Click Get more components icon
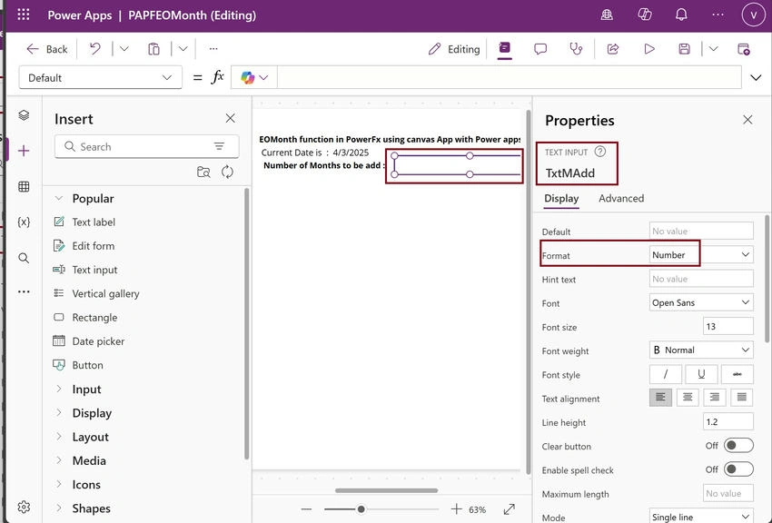 coord(203,172)
